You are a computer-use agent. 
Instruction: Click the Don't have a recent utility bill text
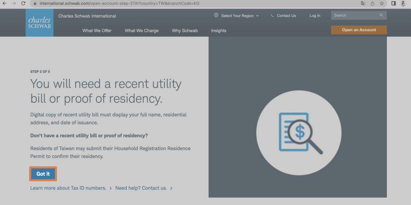click(89, 136)
